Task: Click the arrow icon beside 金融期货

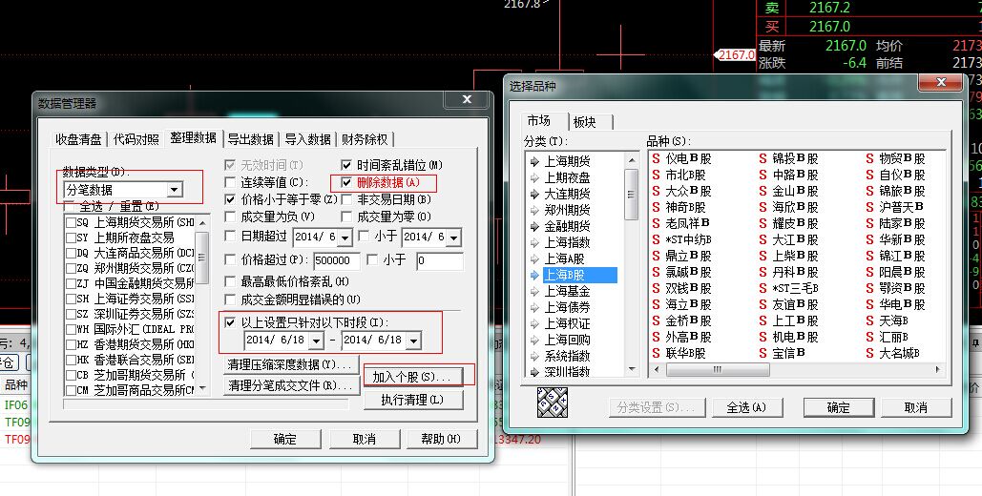Action: pos(534,226)
